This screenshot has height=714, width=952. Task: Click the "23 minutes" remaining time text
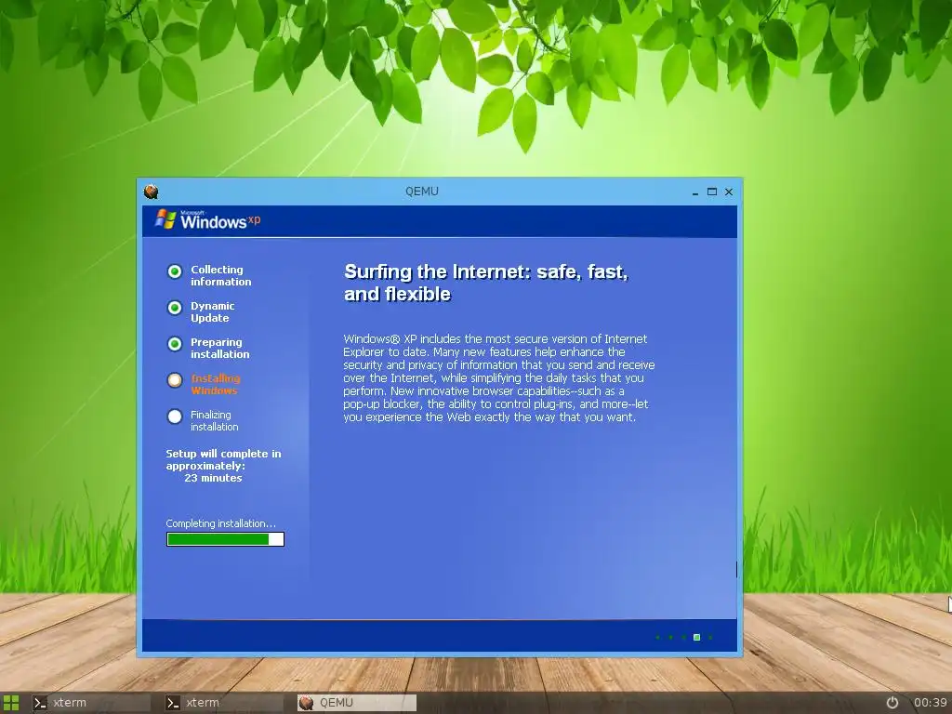coord(213,478)
